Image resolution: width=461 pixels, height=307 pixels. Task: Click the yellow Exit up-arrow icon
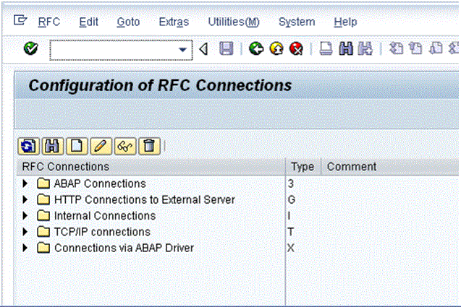point(276,48)
